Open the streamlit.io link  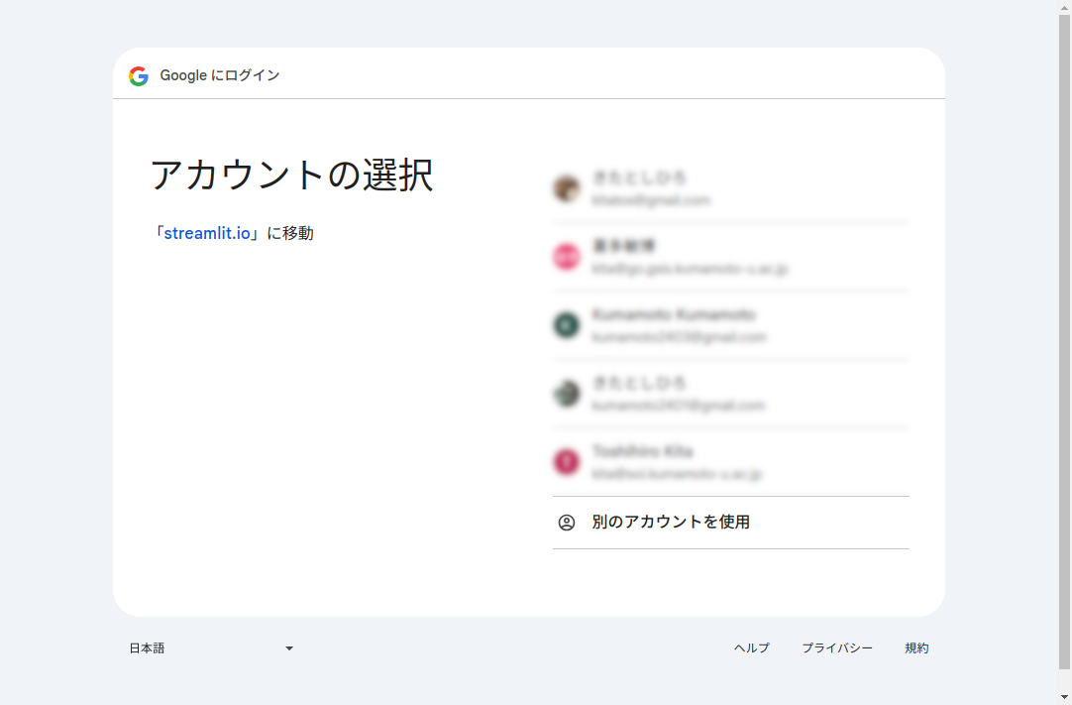click(207, 234)
